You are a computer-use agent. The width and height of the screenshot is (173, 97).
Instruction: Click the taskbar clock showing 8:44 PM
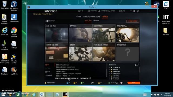click(168, 95)
